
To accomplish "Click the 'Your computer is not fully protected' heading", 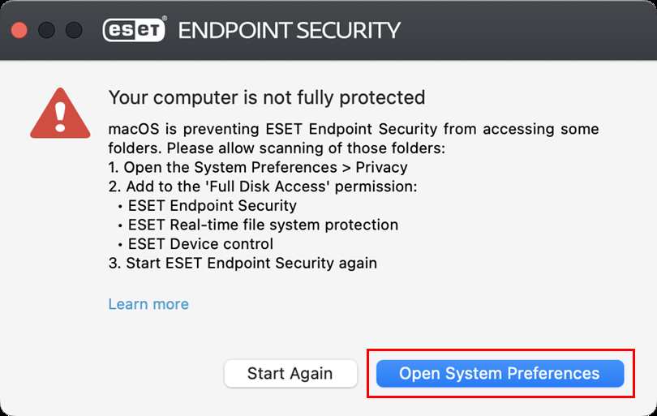I will click(267, 97).
